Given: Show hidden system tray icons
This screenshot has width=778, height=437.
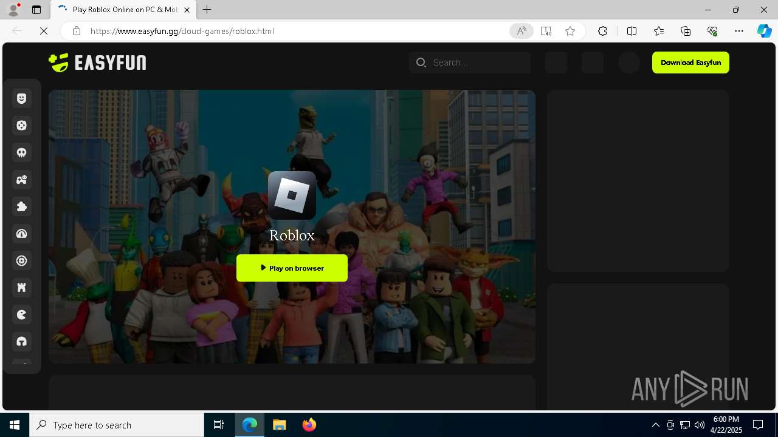Looking at the screenshot, I should pos(655,425).
